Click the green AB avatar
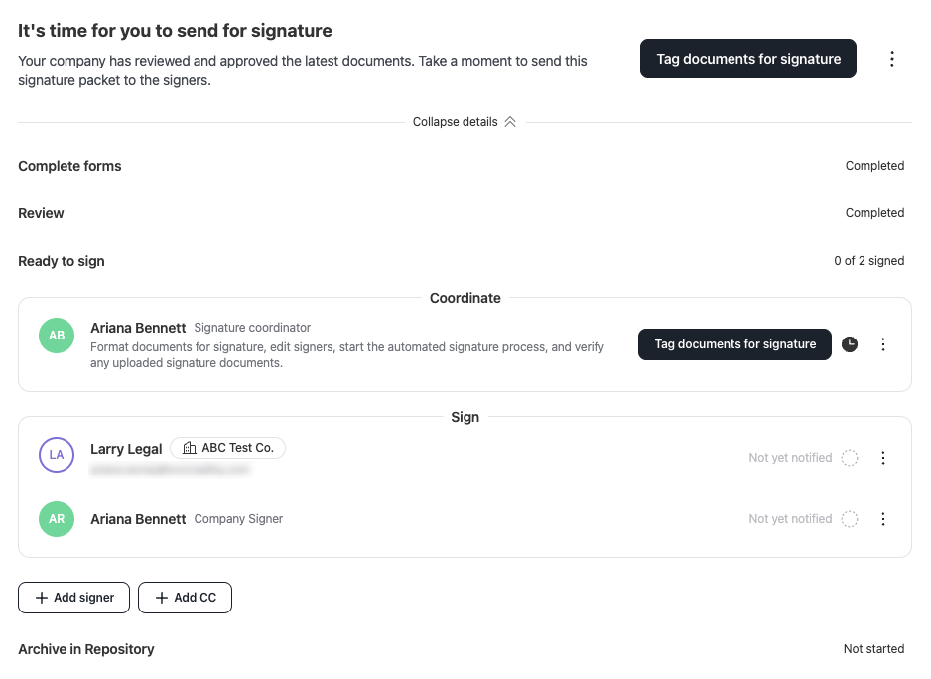 click(57, 336)
